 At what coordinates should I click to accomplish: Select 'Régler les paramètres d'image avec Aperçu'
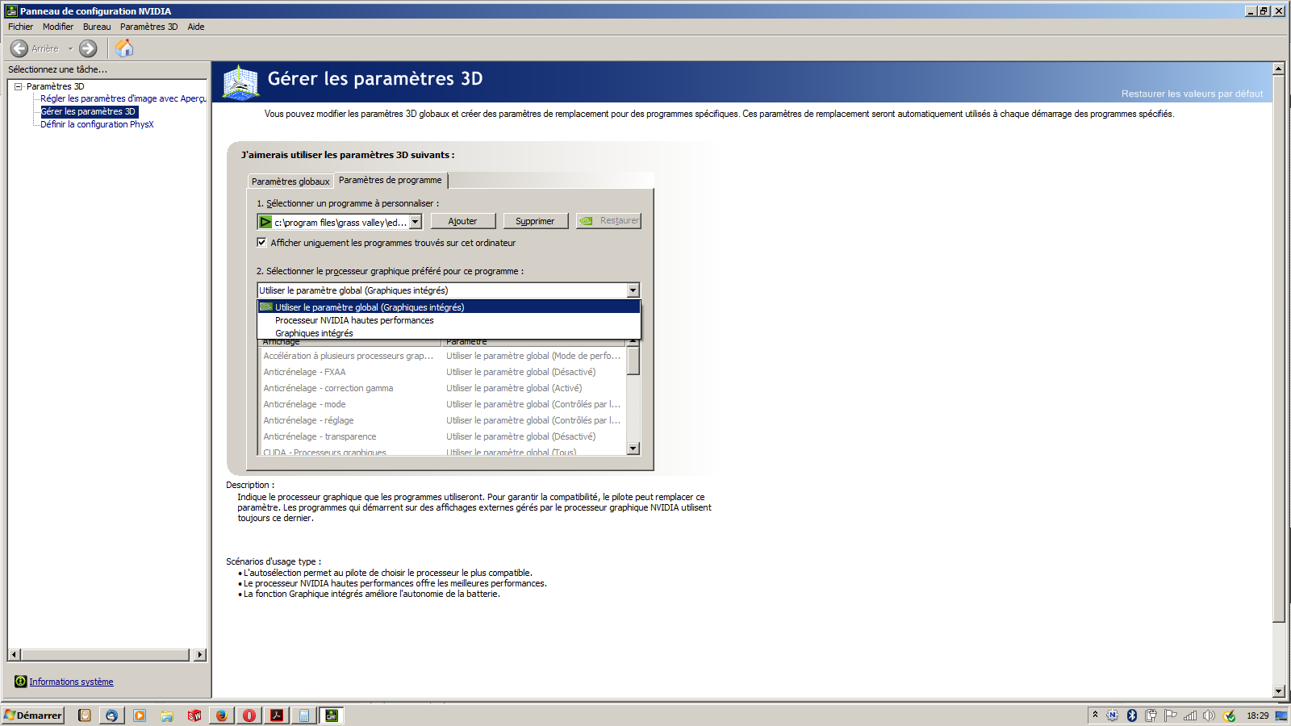(123, 98)
